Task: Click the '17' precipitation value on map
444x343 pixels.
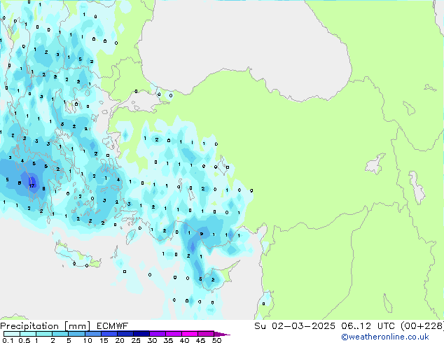Action: point(32,185)
